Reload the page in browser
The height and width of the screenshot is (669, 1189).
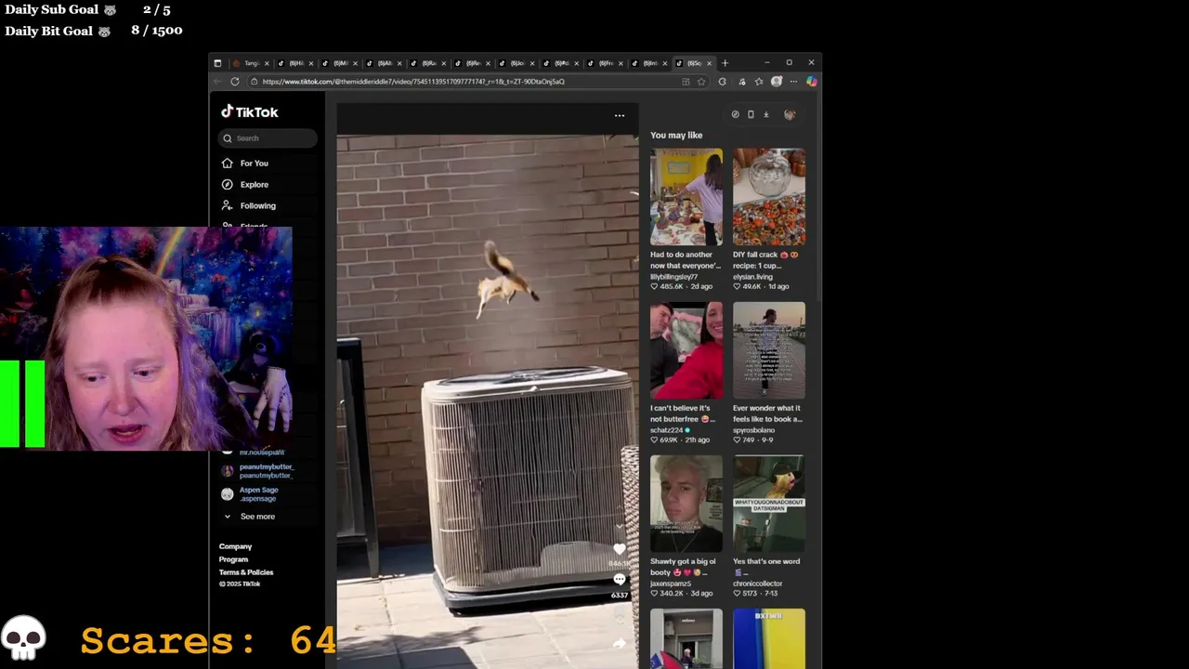click(234, 82)
